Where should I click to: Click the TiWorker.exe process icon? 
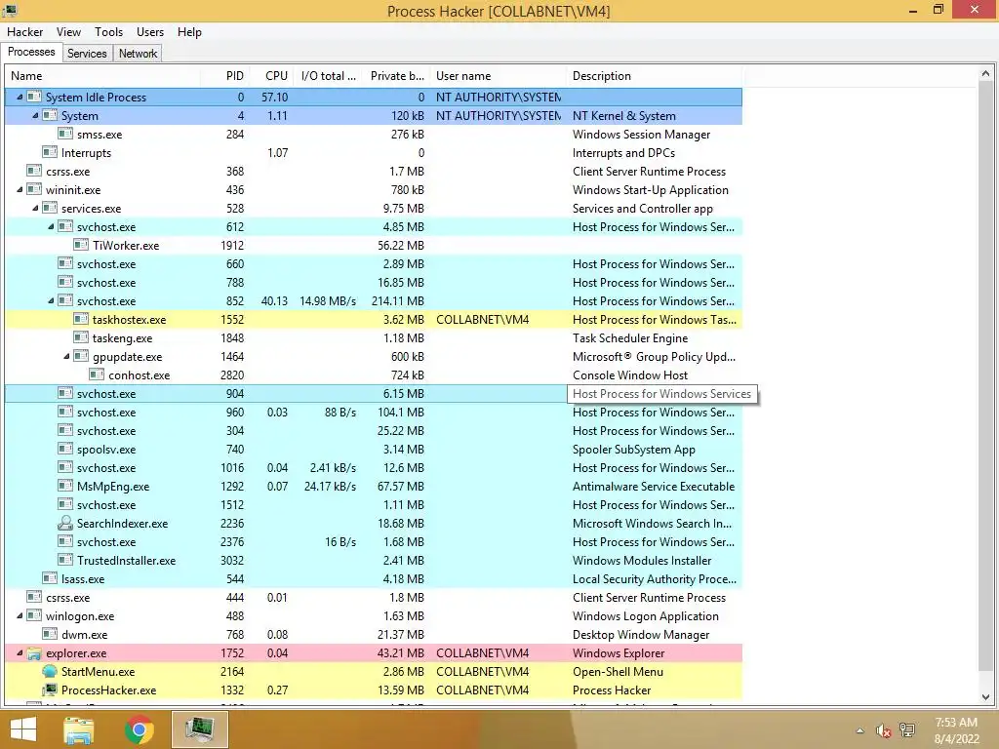(x=81, y=245)
